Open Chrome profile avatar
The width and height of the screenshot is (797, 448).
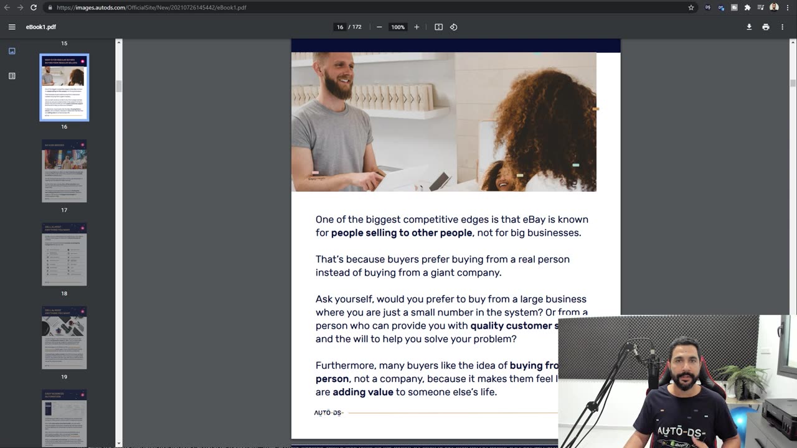coord(774,7)
